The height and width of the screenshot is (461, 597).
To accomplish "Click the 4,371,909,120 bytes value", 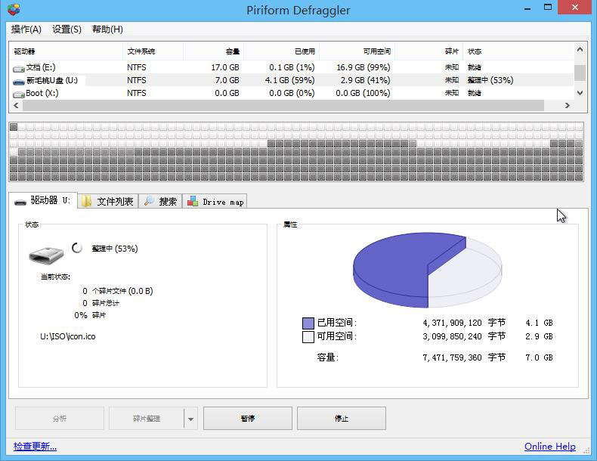I will [x=452, y=323].
